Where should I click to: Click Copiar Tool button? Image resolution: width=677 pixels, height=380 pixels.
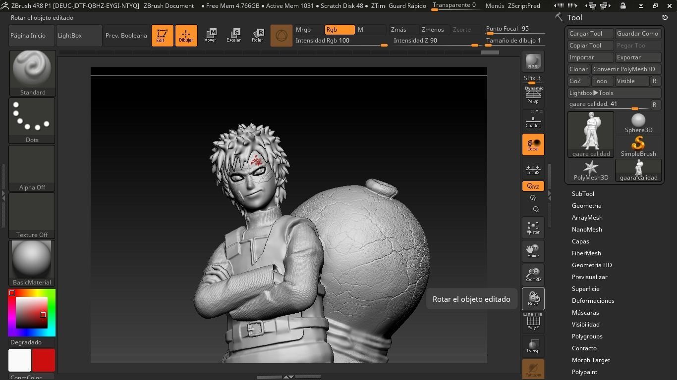tap(590, 46)
